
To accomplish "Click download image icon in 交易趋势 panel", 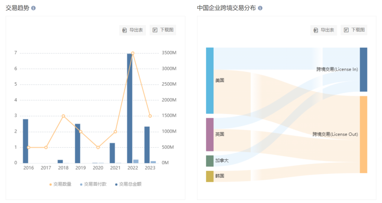I will pos(155,30).
